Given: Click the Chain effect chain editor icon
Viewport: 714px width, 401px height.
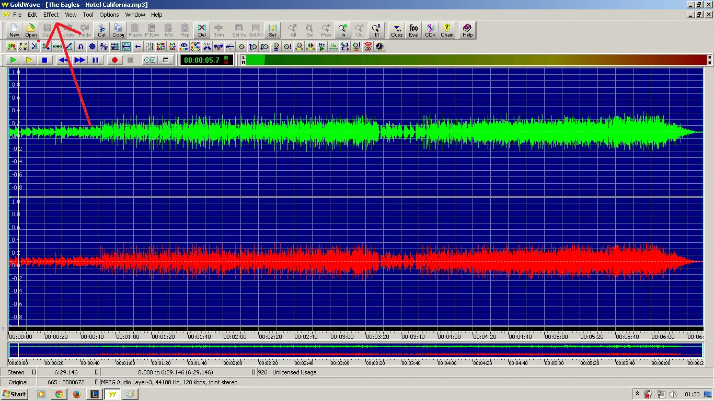Looking at the screenshot, I should coord(447,30).
